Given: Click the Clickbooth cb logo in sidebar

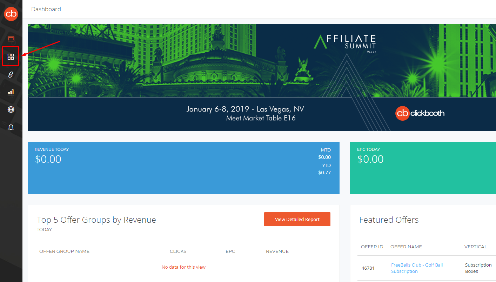Looking at the screenshot, I should pyautogui.click(x=11, y=14).
